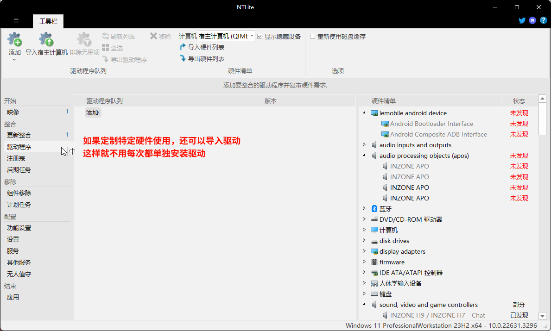Screen dimensions: 551x331
Task: Click the 版本 column header
Action: pos(309,101)
